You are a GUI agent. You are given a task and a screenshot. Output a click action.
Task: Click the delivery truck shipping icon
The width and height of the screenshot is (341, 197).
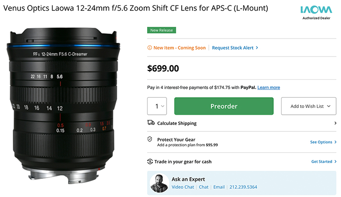[x=151, y=123]
